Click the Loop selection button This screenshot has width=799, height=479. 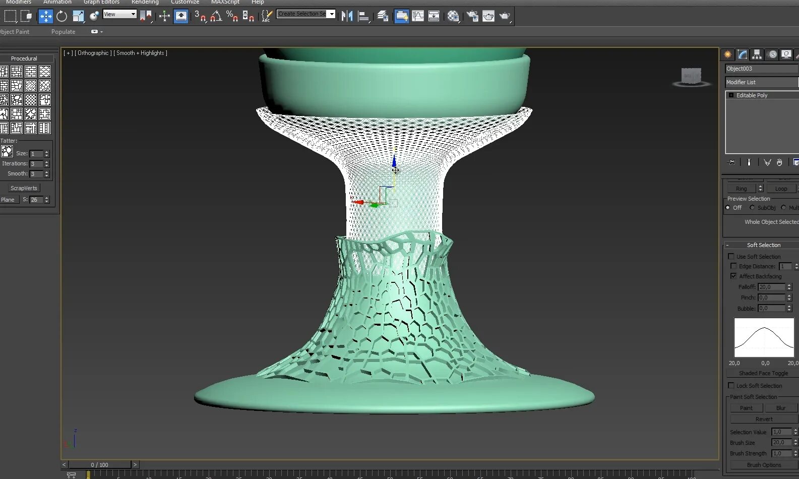pyautogui.click(x=781, y=189)
